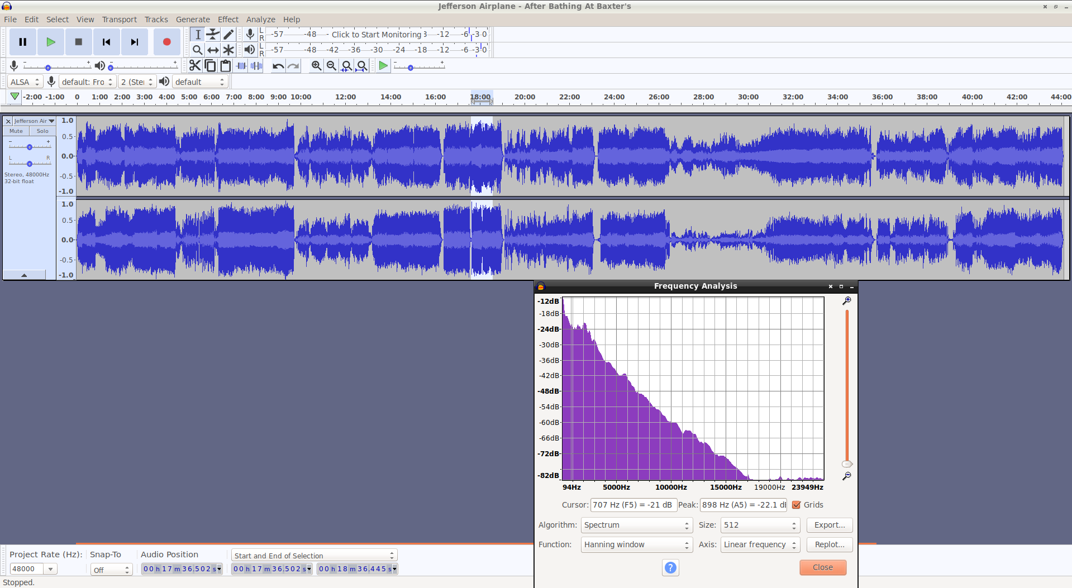Screen dimensions: 1072x588
Task: Close the track with X button
Action: click(x=8, y=121)
